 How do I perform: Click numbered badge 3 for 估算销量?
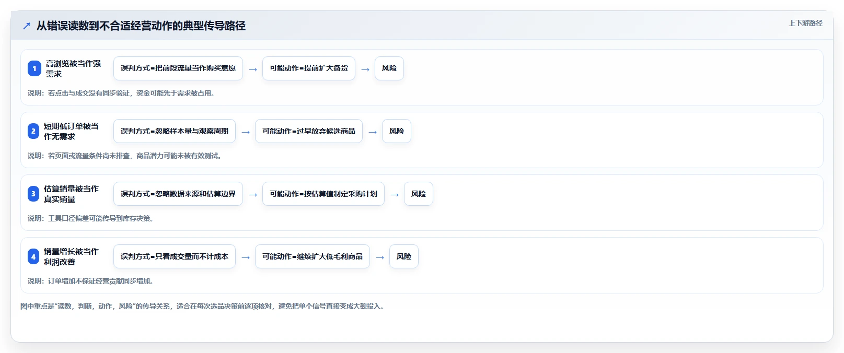click(33, 194)
